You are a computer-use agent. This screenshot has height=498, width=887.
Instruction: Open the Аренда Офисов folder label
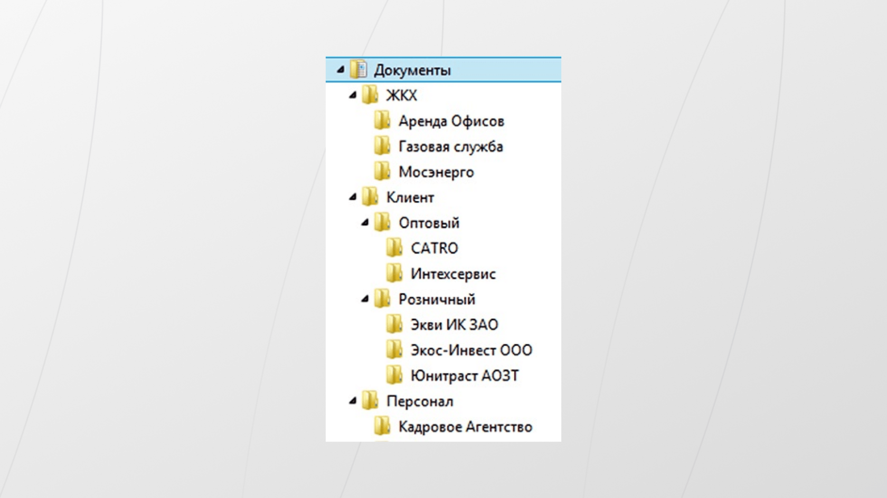451,121
